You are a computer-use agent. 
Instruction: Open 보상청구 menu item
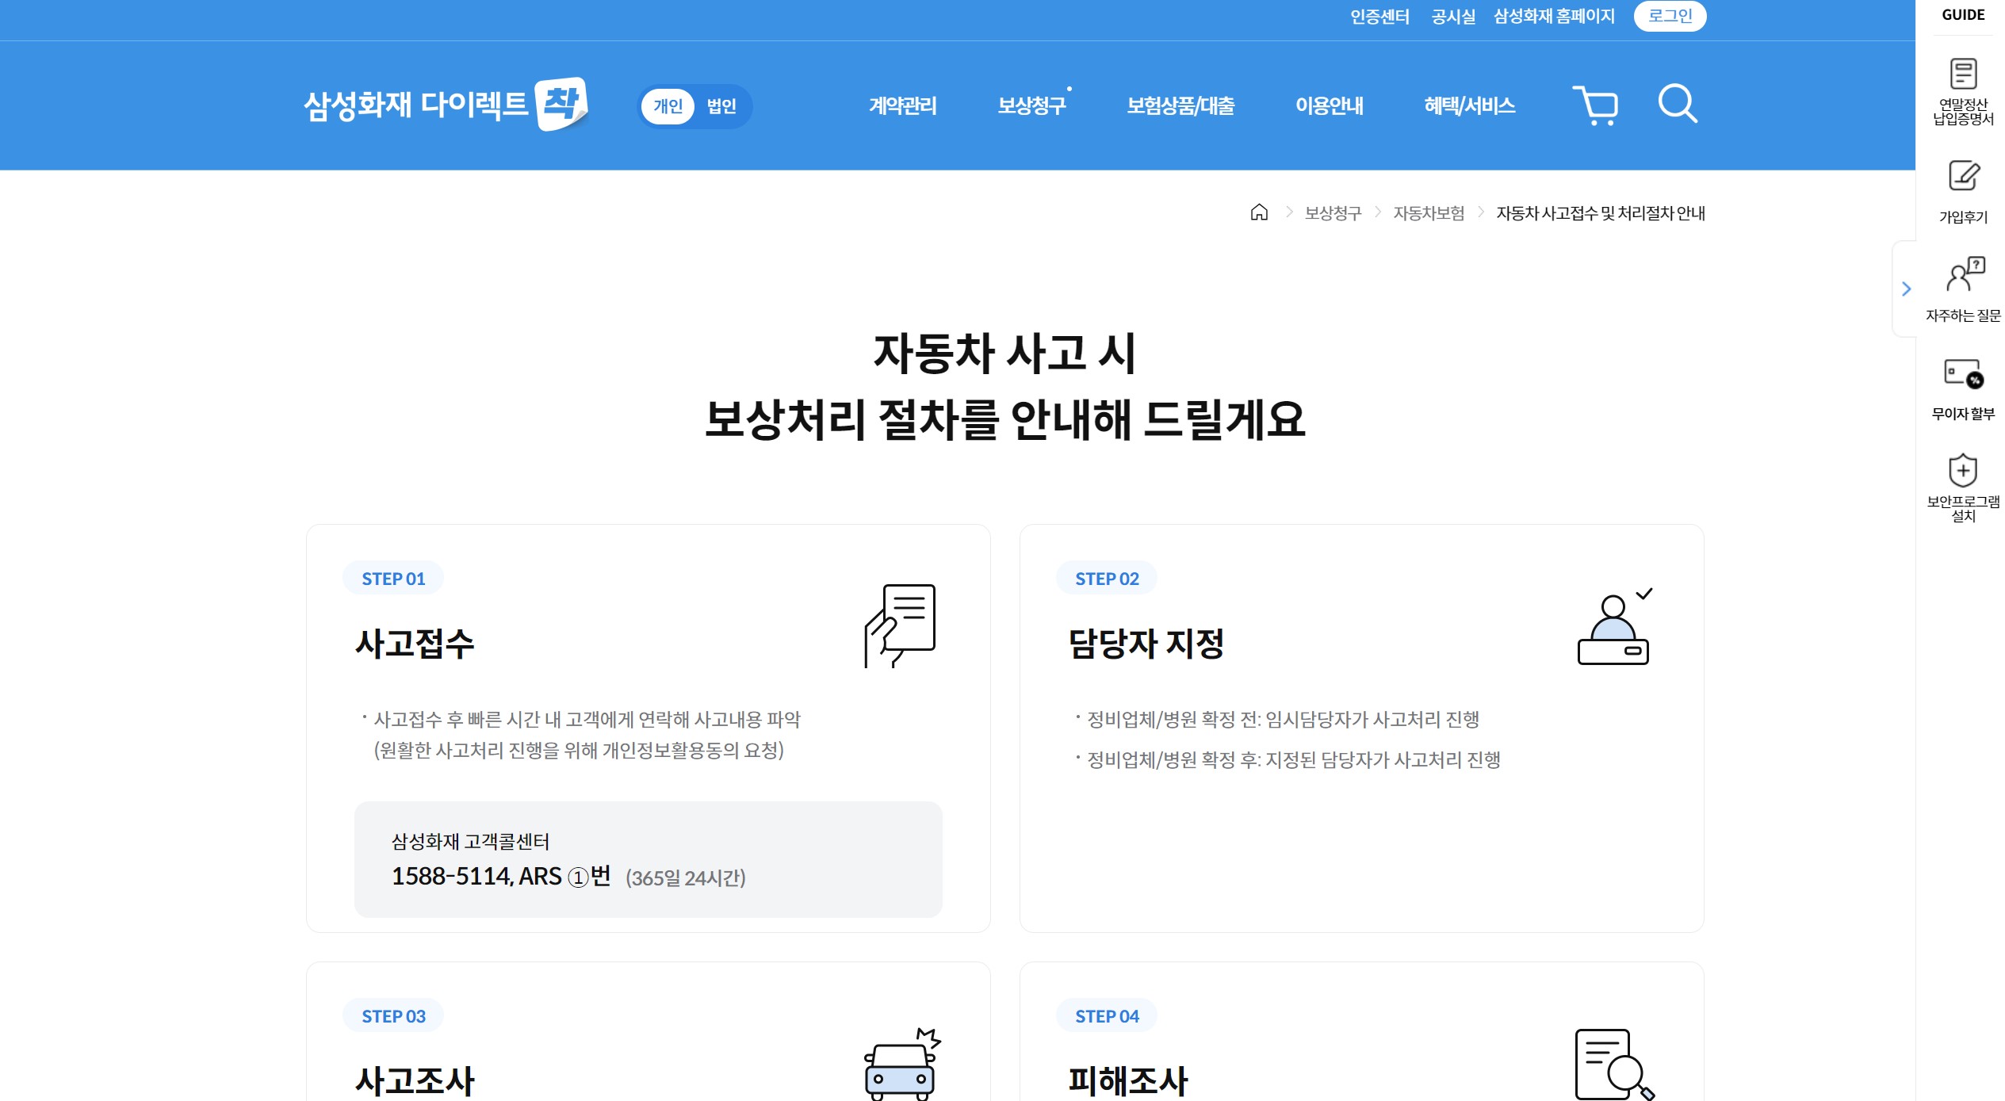(1031, 105)
